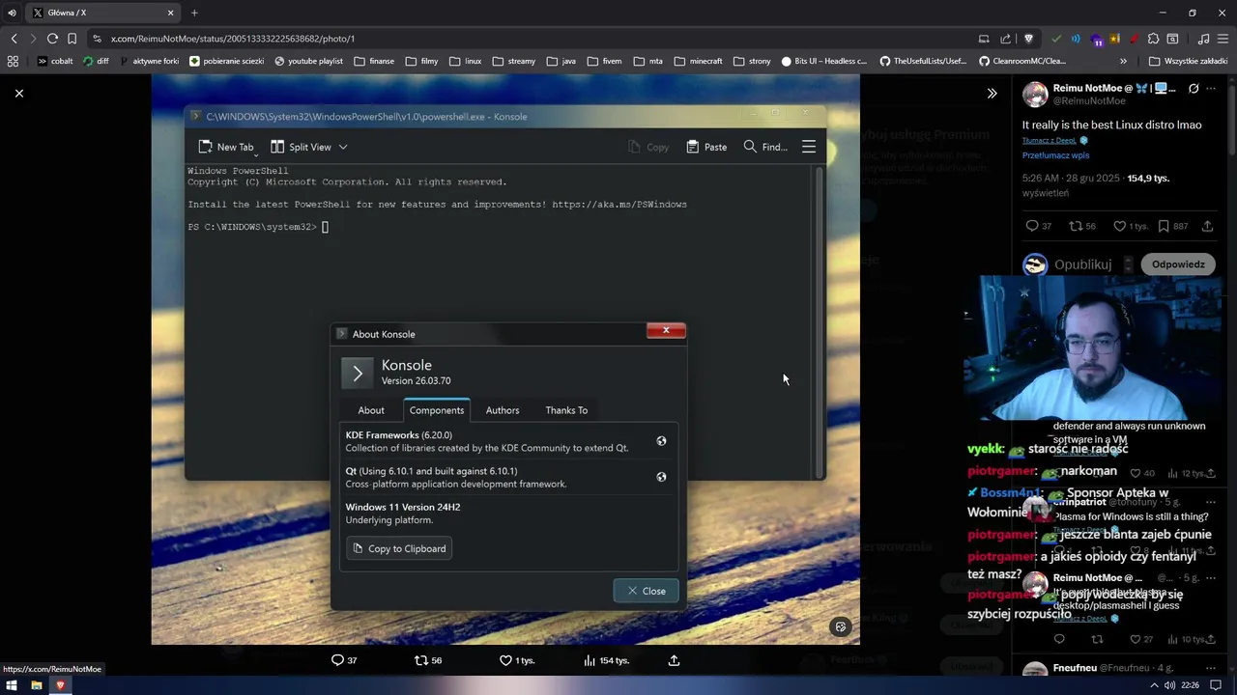
Task: Open the media playlist icon in the toolbar
Action: [1203, 39]
